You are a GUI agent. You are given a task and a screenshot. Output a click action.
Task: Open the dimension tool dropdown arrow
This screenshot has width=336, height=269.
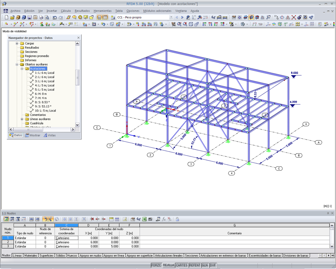click(66, 24)
